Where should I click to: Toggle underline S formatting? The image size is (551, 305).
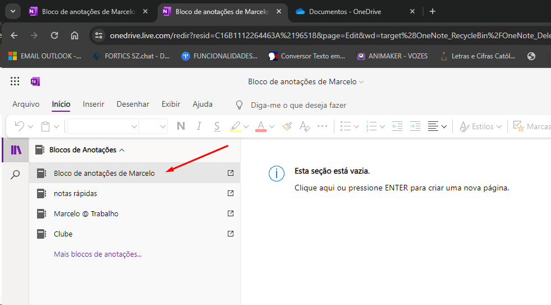217,126
